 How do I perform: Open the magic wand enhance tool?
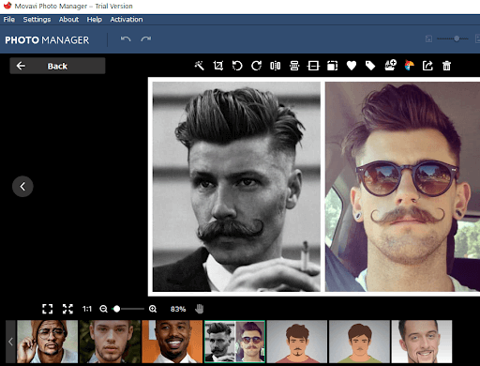(x=199, y=66)
